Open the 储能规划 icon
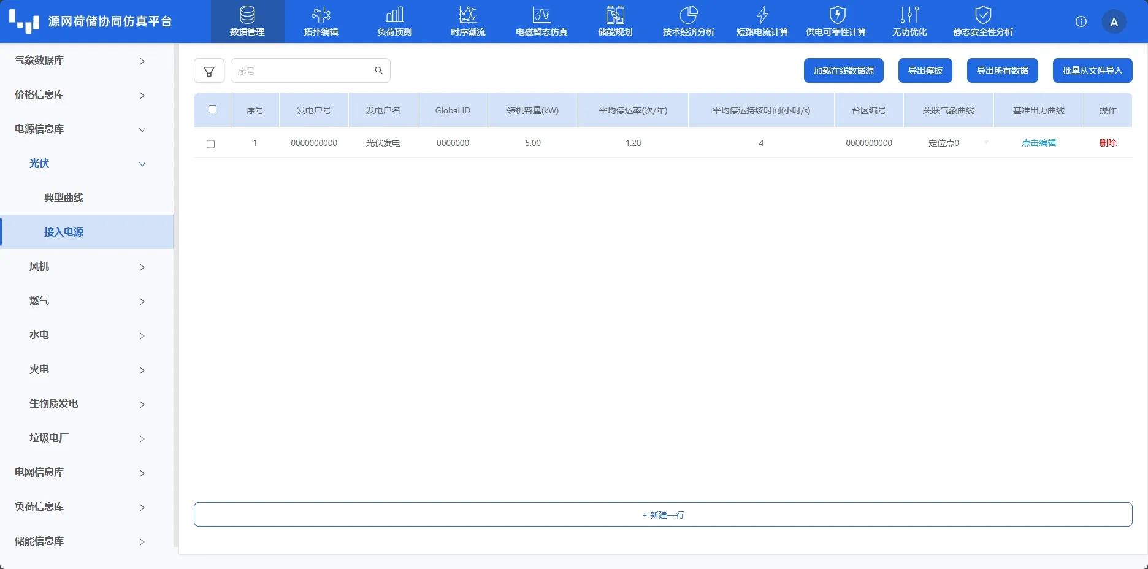 tap(615, 15)
